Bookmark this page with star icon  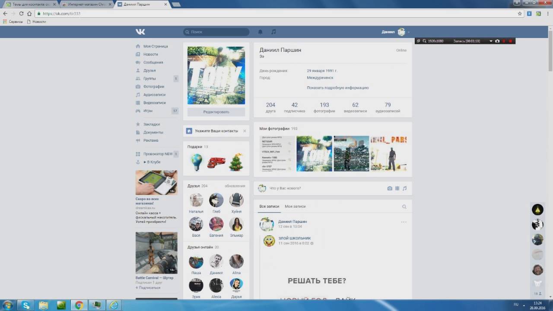[x=520, y=13]
